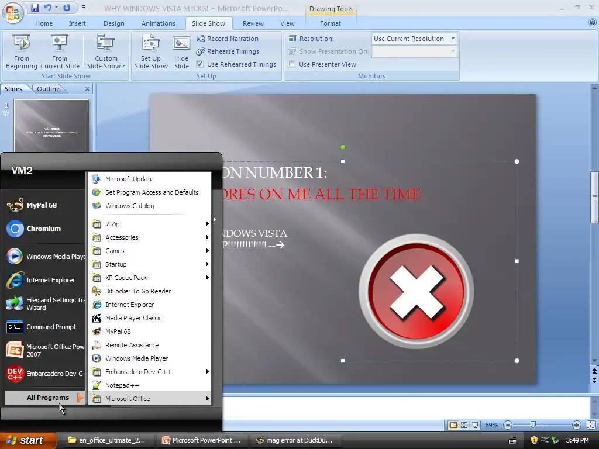
Task: Click the red X error image on the slide
Action: (416, 291)
